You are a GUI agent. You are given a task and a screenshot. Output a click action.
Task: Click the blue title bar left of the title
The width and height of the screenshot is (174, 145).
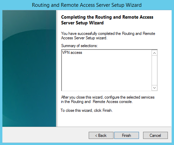coord(16,5)
